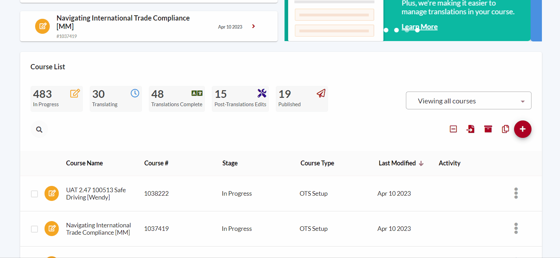The image size is (560, 258).
Task: Click the search magnifier icon
Action: (x=39, y=130)
